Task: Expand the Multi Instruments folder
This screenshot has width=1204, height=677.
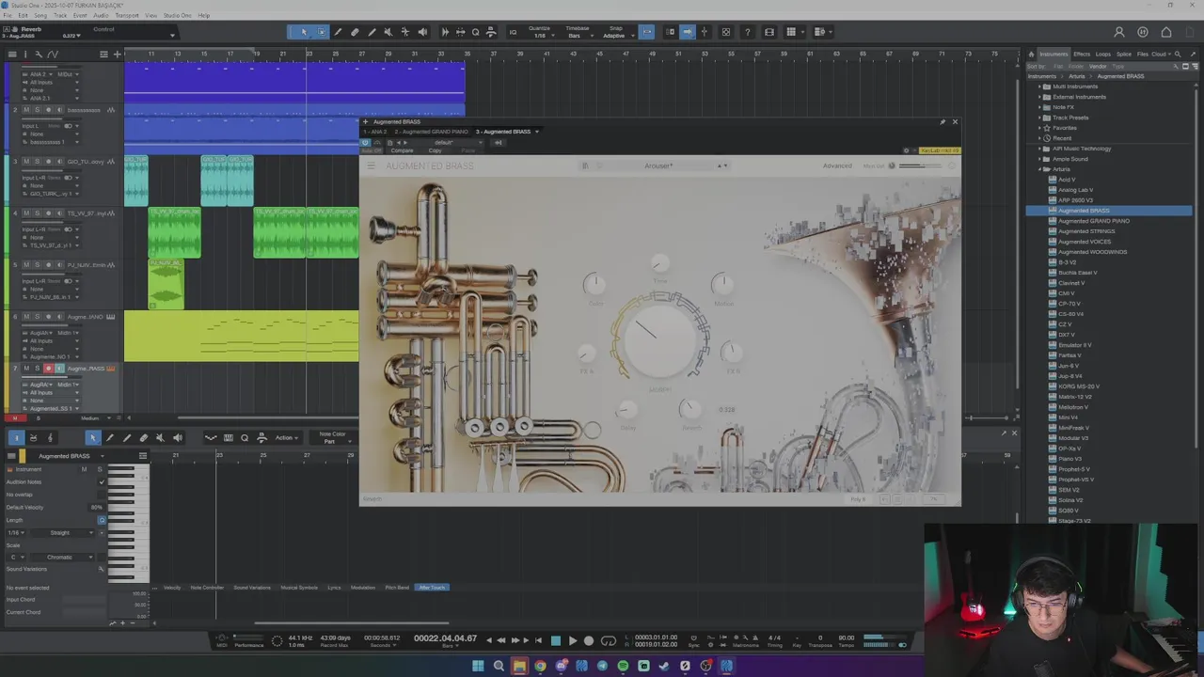Action: click(1040, 87)
